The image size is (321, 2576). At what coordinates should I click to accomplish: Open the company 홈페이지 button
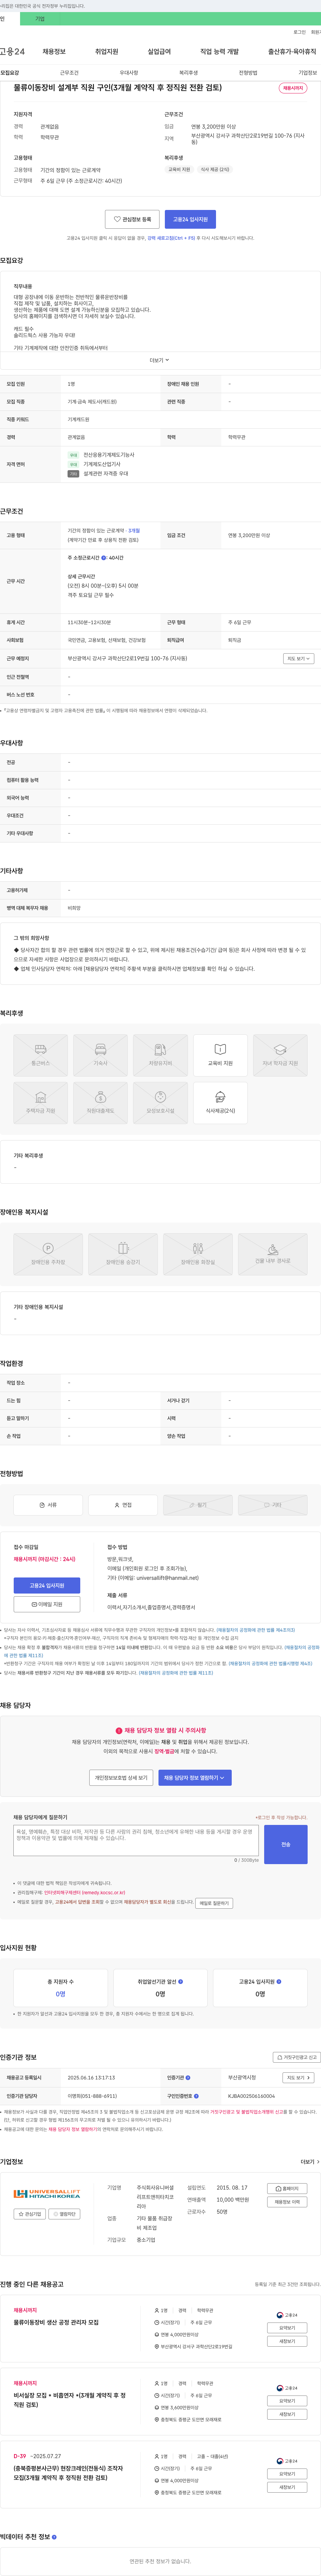point(287,2188)
